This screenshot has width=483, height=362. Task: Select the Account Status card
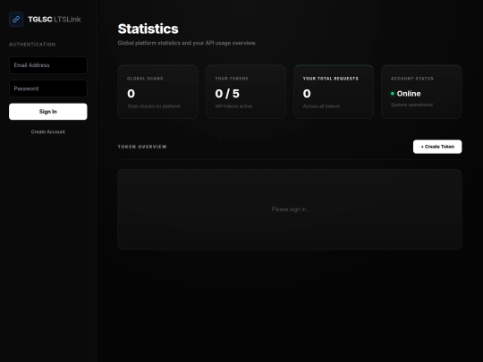421,92
